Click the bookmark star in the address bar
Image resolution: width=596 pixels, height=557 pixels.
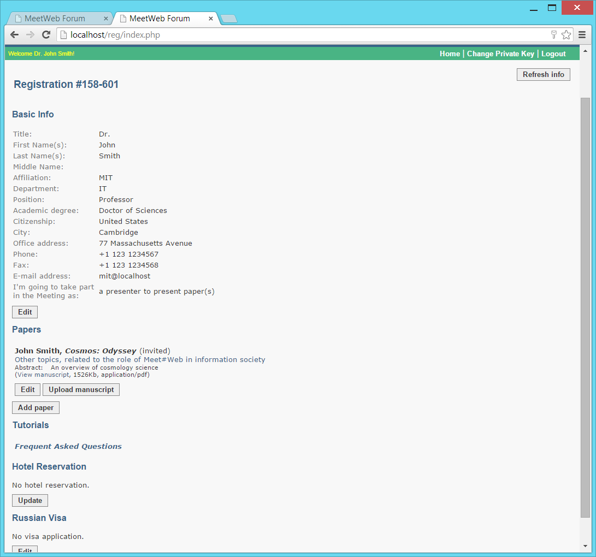click(567, 34)
